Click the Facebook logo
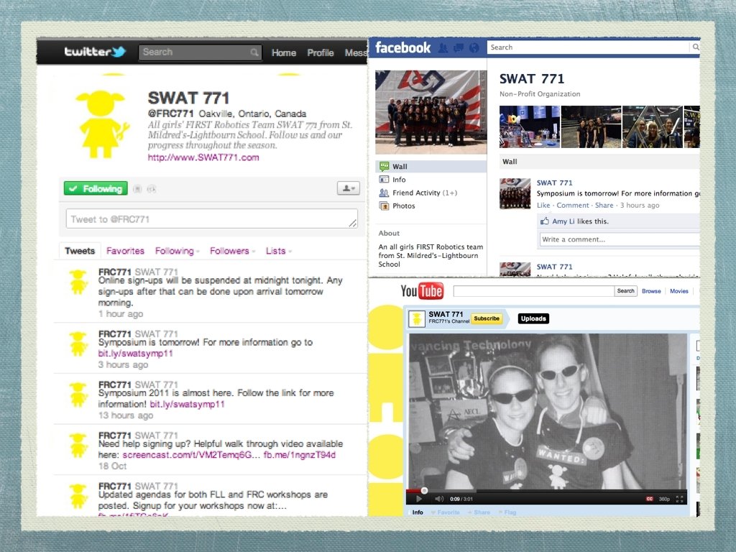The image size is (736, 552). [402, 47]
